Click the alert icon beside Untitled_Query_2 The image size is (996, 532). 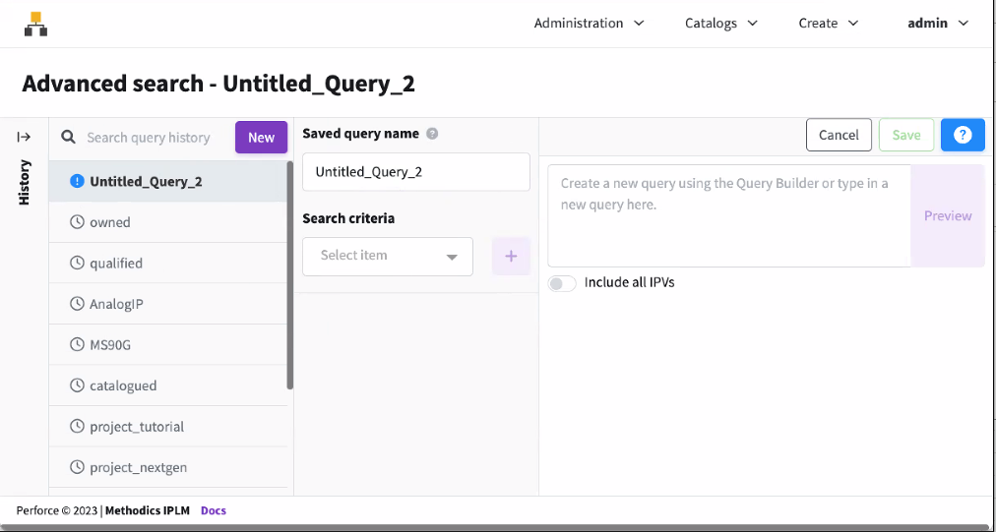pyautogui.click(x=78, y=181)
